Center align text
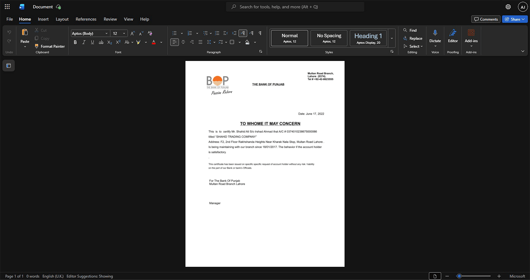The height and width of the screenshot is (280, 530). [183, 42]
